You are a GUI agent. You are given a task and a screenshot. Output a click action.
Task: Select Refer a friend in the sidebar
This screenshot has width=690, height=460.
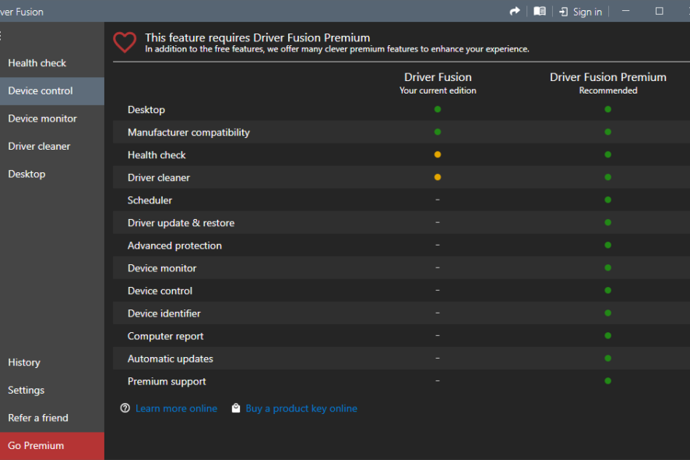[52, 418]
